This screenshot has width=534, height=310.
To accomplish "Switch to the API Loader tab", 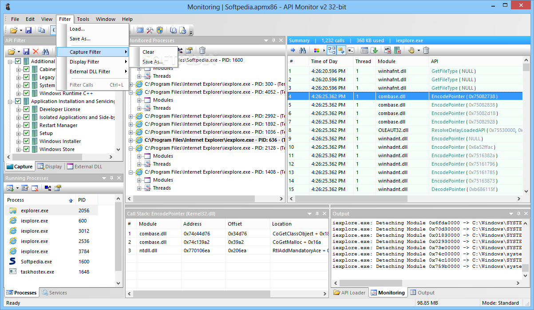I will [350, 293].
